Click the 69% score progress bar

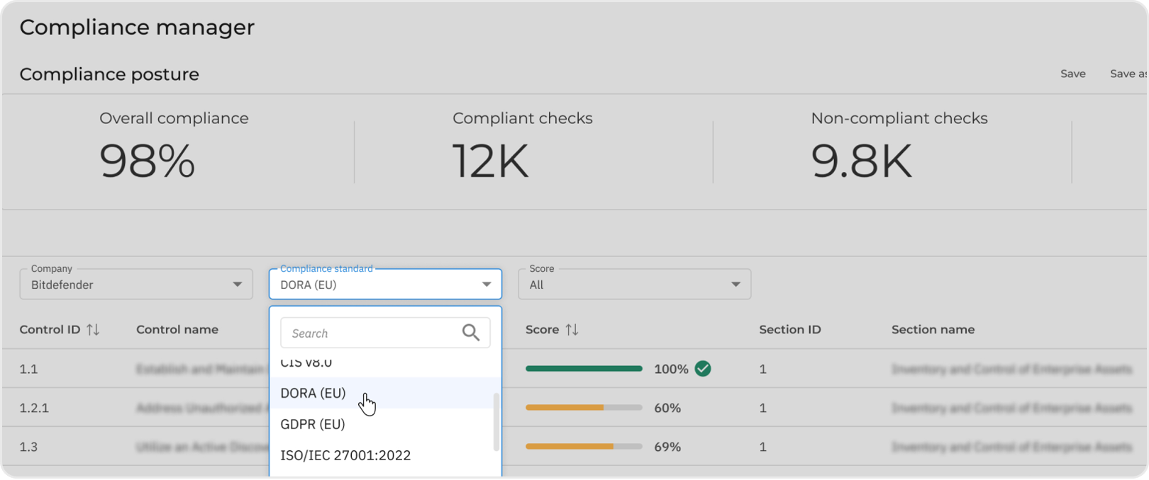(583, 447)
